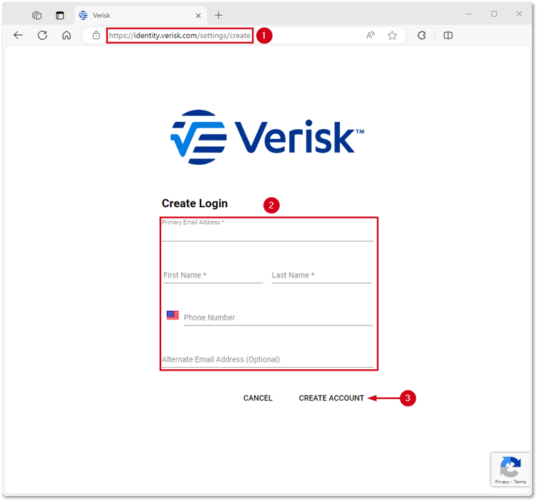Add page to favorites with star icon

(392, 35)
